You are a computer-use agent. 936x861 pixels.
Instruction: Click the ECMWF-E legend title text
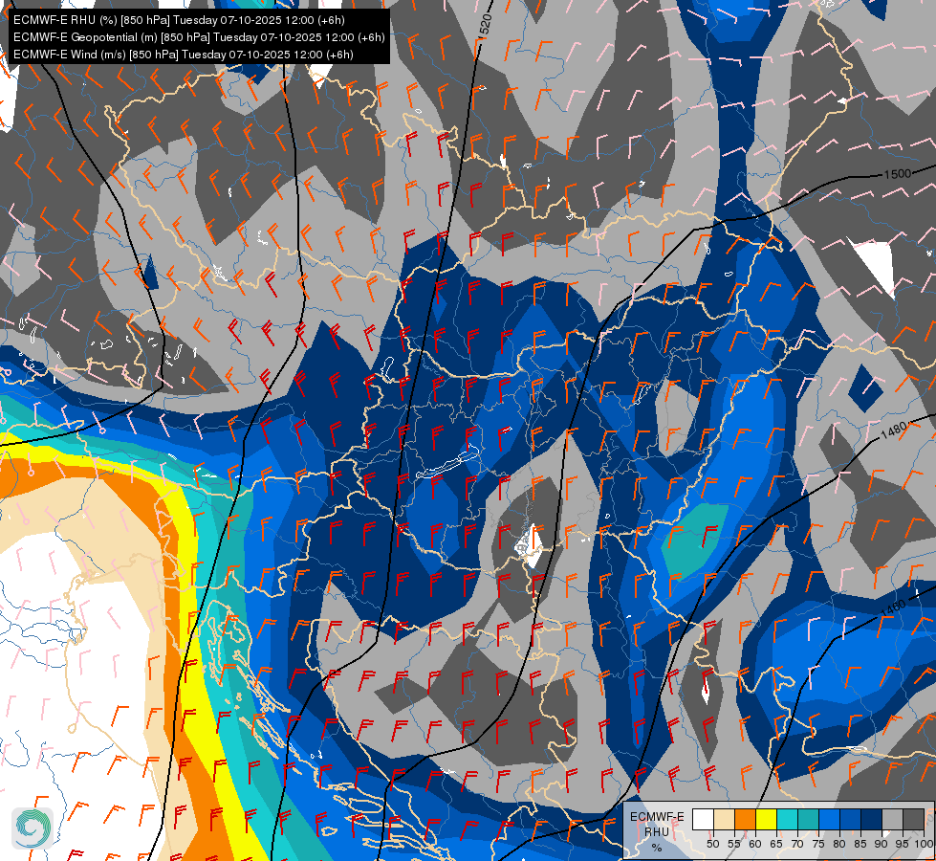[x=657, y=817]
